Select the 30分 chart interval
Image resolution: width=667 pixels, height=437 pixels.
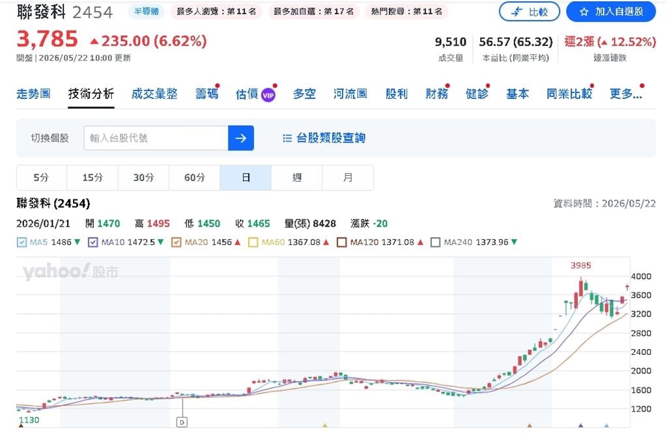pos(143,177)
